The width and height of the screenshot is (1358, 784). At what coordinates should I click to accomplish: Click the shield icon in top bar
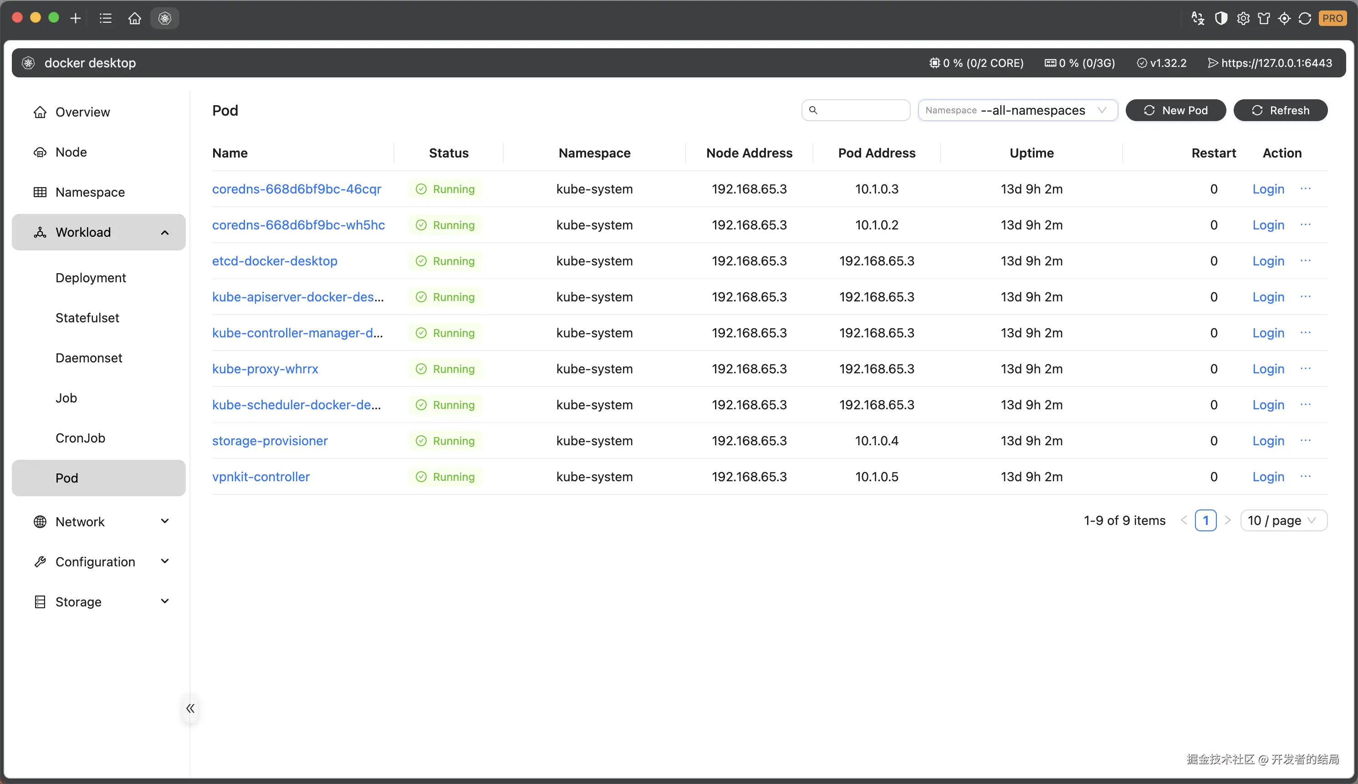[1220, 18]
